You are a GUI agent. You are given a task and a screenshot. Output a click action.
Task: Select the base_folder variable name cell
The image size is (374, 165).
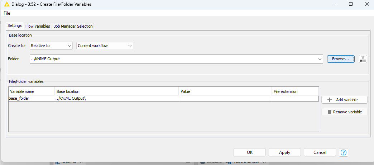pyautogui.click(x=32, y=99)
